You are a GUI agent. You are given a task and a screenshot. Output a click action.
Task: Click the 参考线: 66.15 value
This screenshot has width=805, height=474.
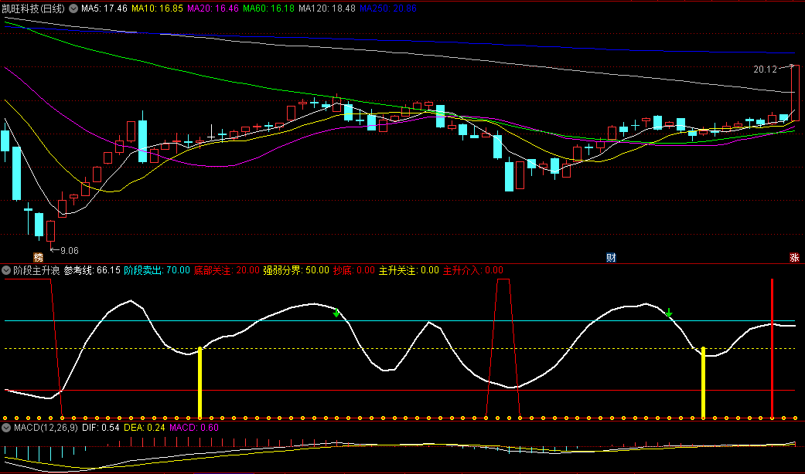pyautogui.click(x=93, y=270)
